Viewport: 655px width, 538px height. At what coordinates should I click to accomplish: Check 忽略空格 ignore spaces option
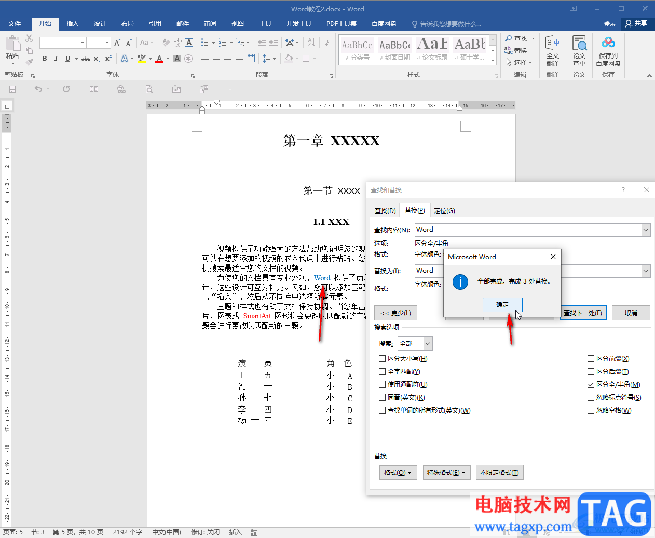coord(591,410)
